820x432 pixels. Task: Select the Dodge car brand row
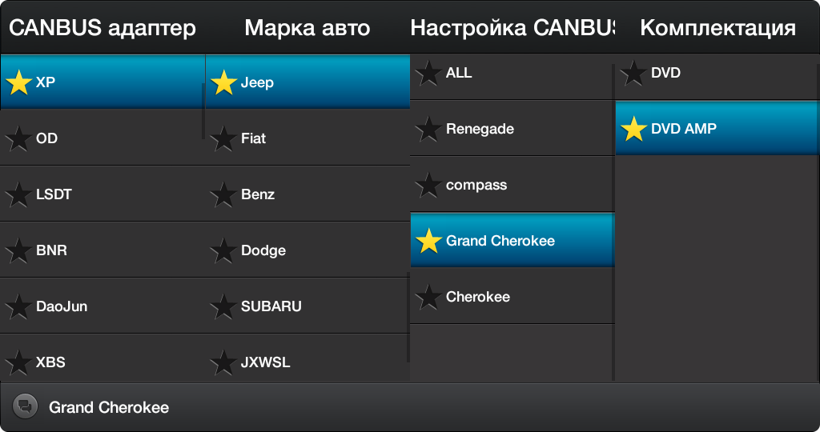point(307,250)
